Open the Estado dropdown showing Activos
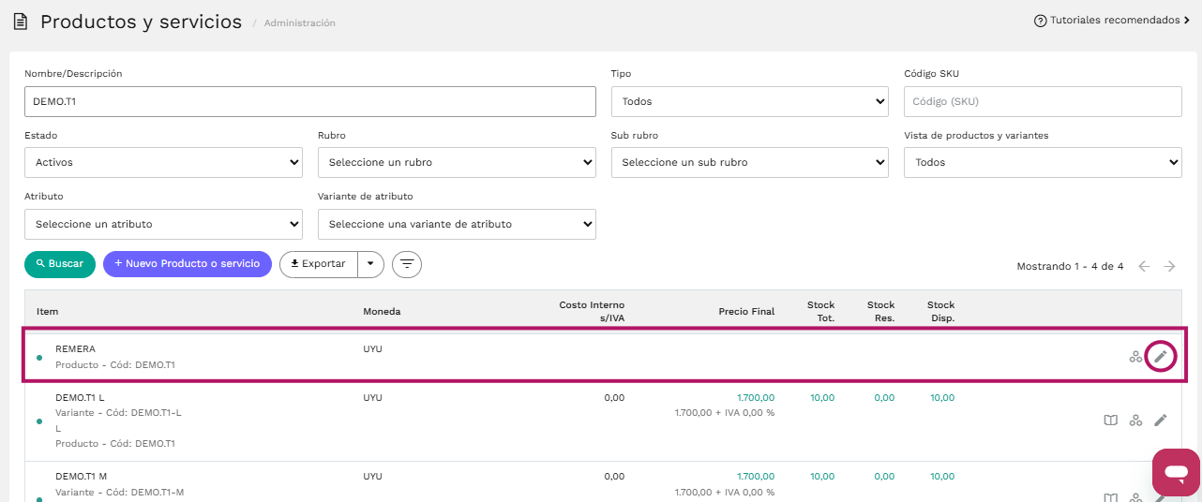The image size is (1202, 502). [x=163, y=162]
